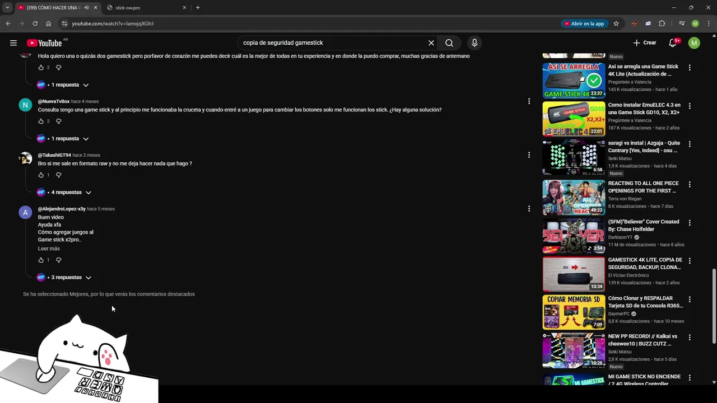Screen dimensions: 717x403
Task: Open the browser home page icon
Action: coord(49,24)
